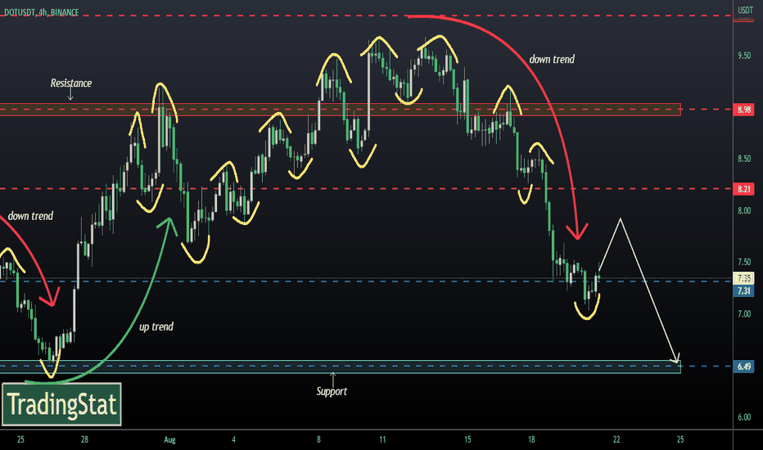Select the red 8.98 price tag
The image size is (763, 450).
(743, 110)
